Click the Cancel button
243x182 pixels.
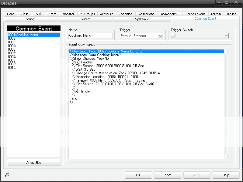167,175
